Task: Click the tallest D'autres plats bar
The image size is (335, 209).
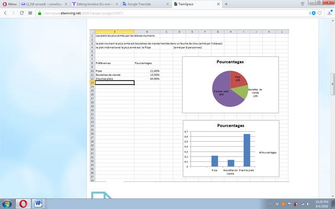Action: [247, 150]
